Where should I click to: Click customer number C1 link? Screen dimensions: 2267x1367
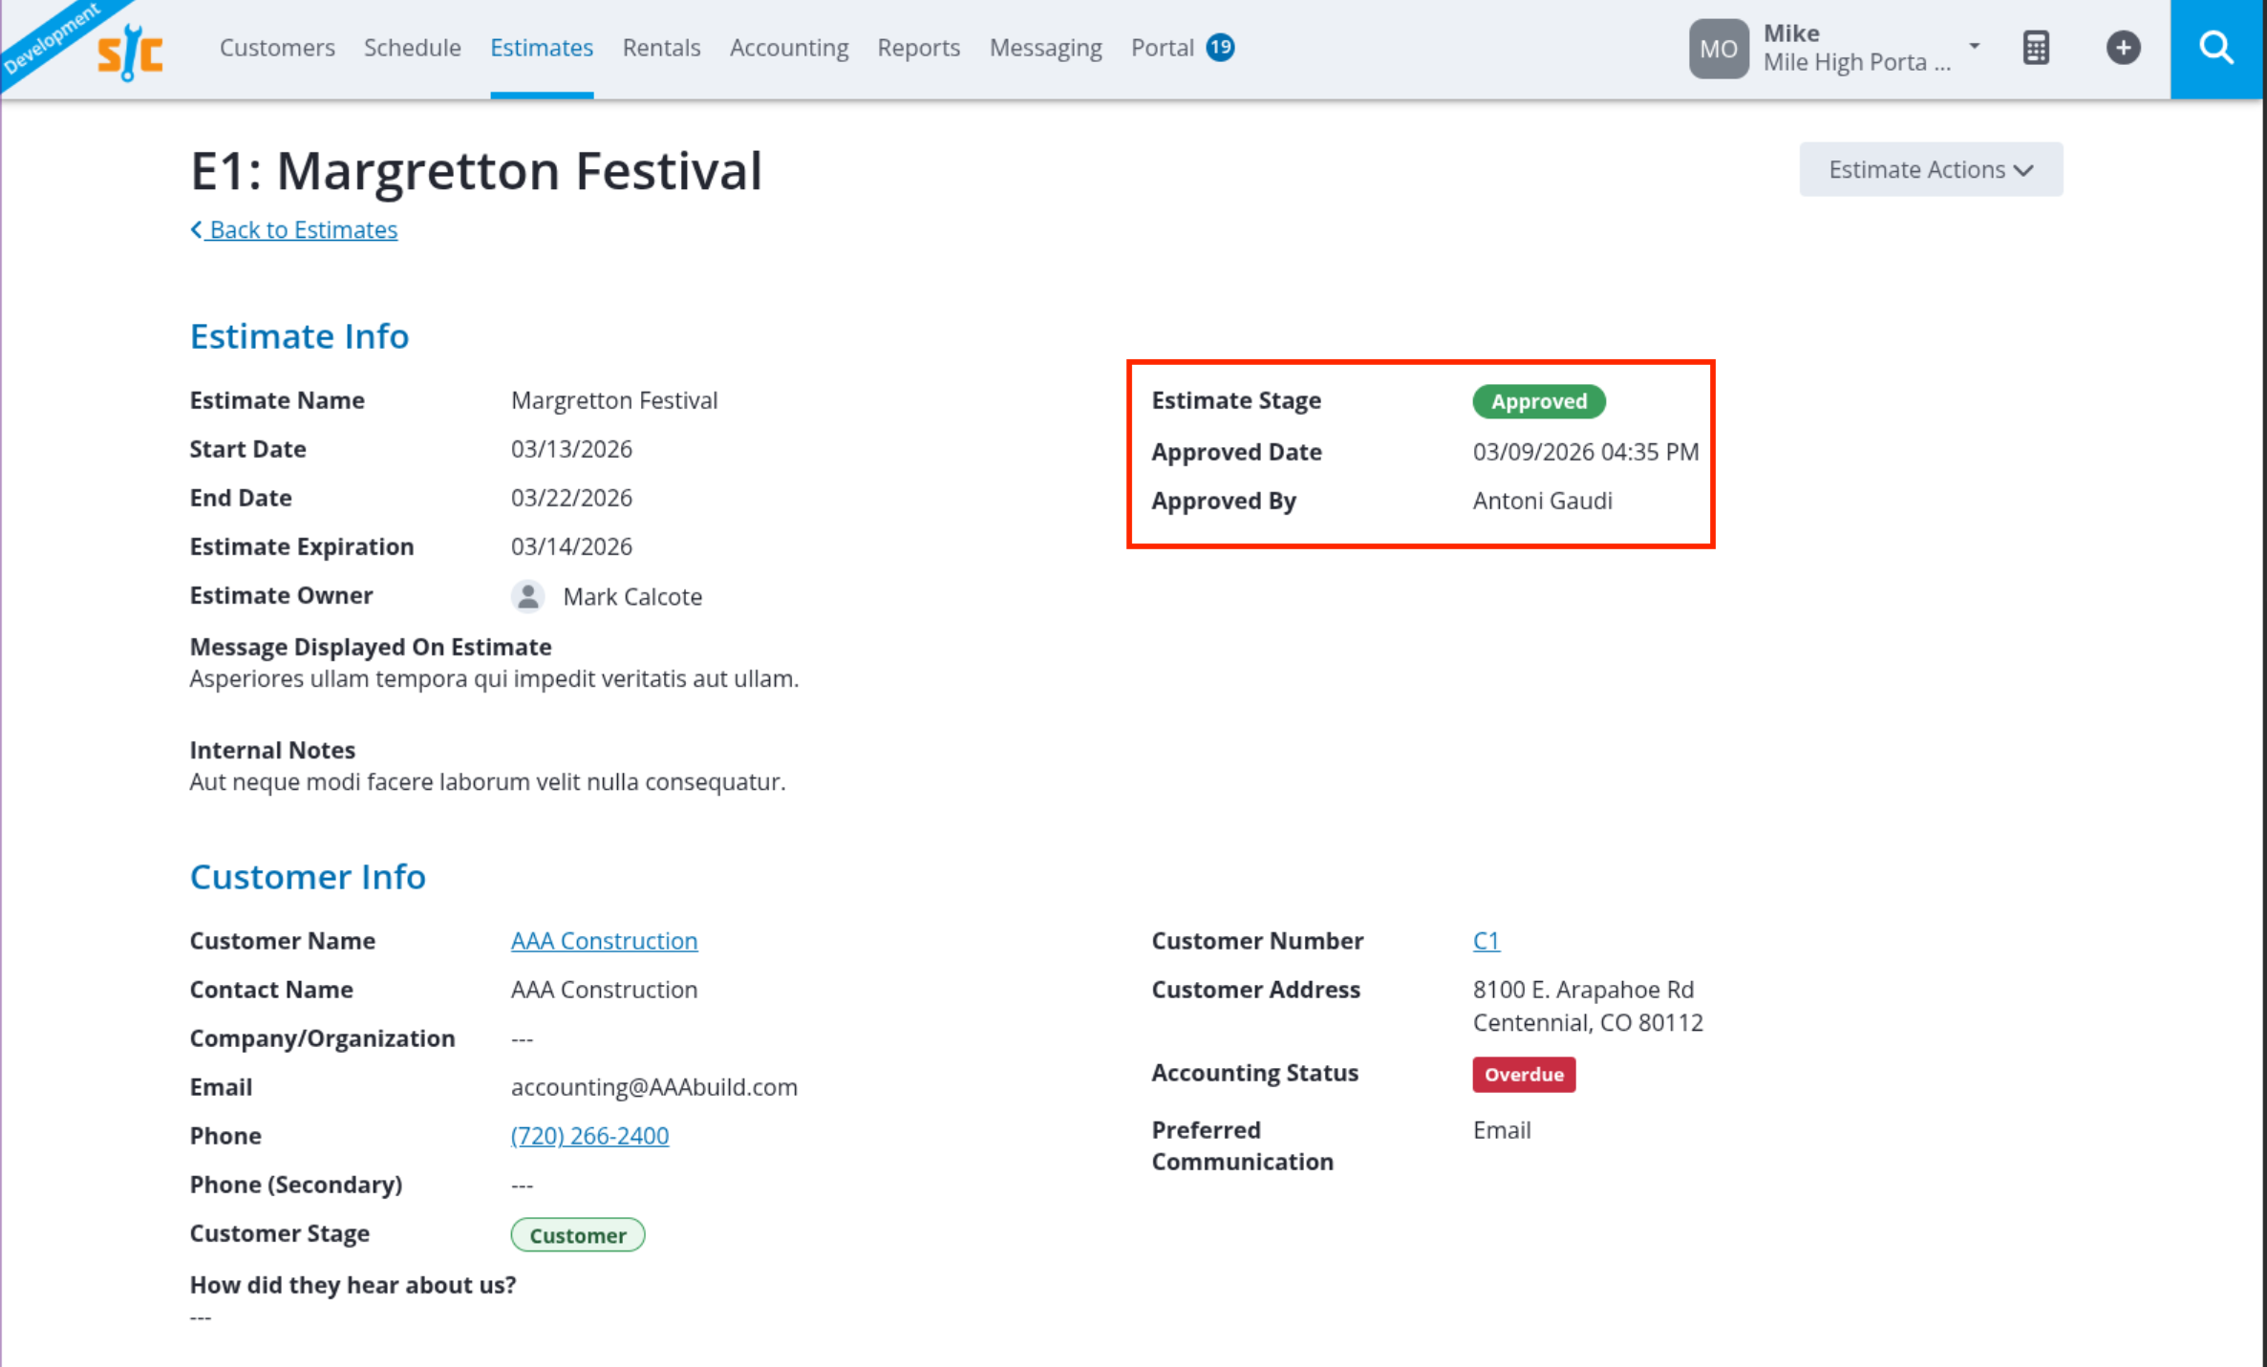[x=1486, y=940]
